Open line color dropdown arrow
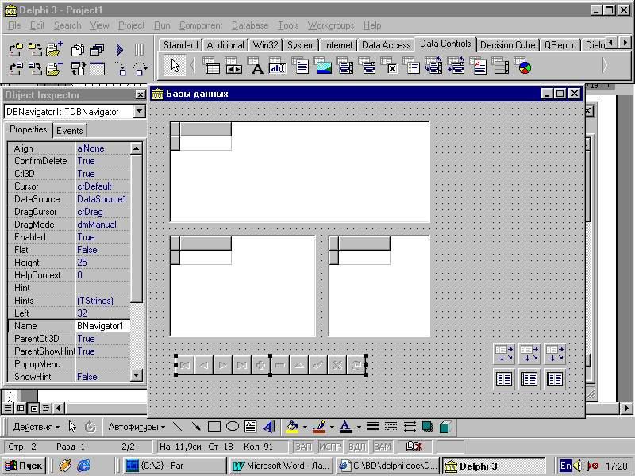635x476 pixels. coord(332,427)
